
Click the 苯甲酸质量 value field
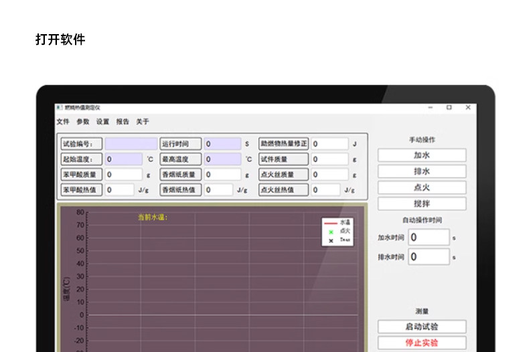(x=123, y=175)
